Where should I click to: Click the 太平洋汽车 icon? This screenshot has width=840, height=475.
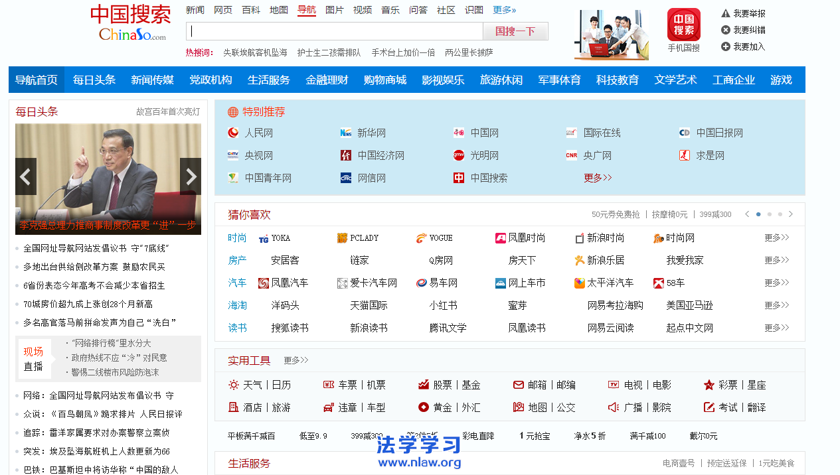point(580,283)
